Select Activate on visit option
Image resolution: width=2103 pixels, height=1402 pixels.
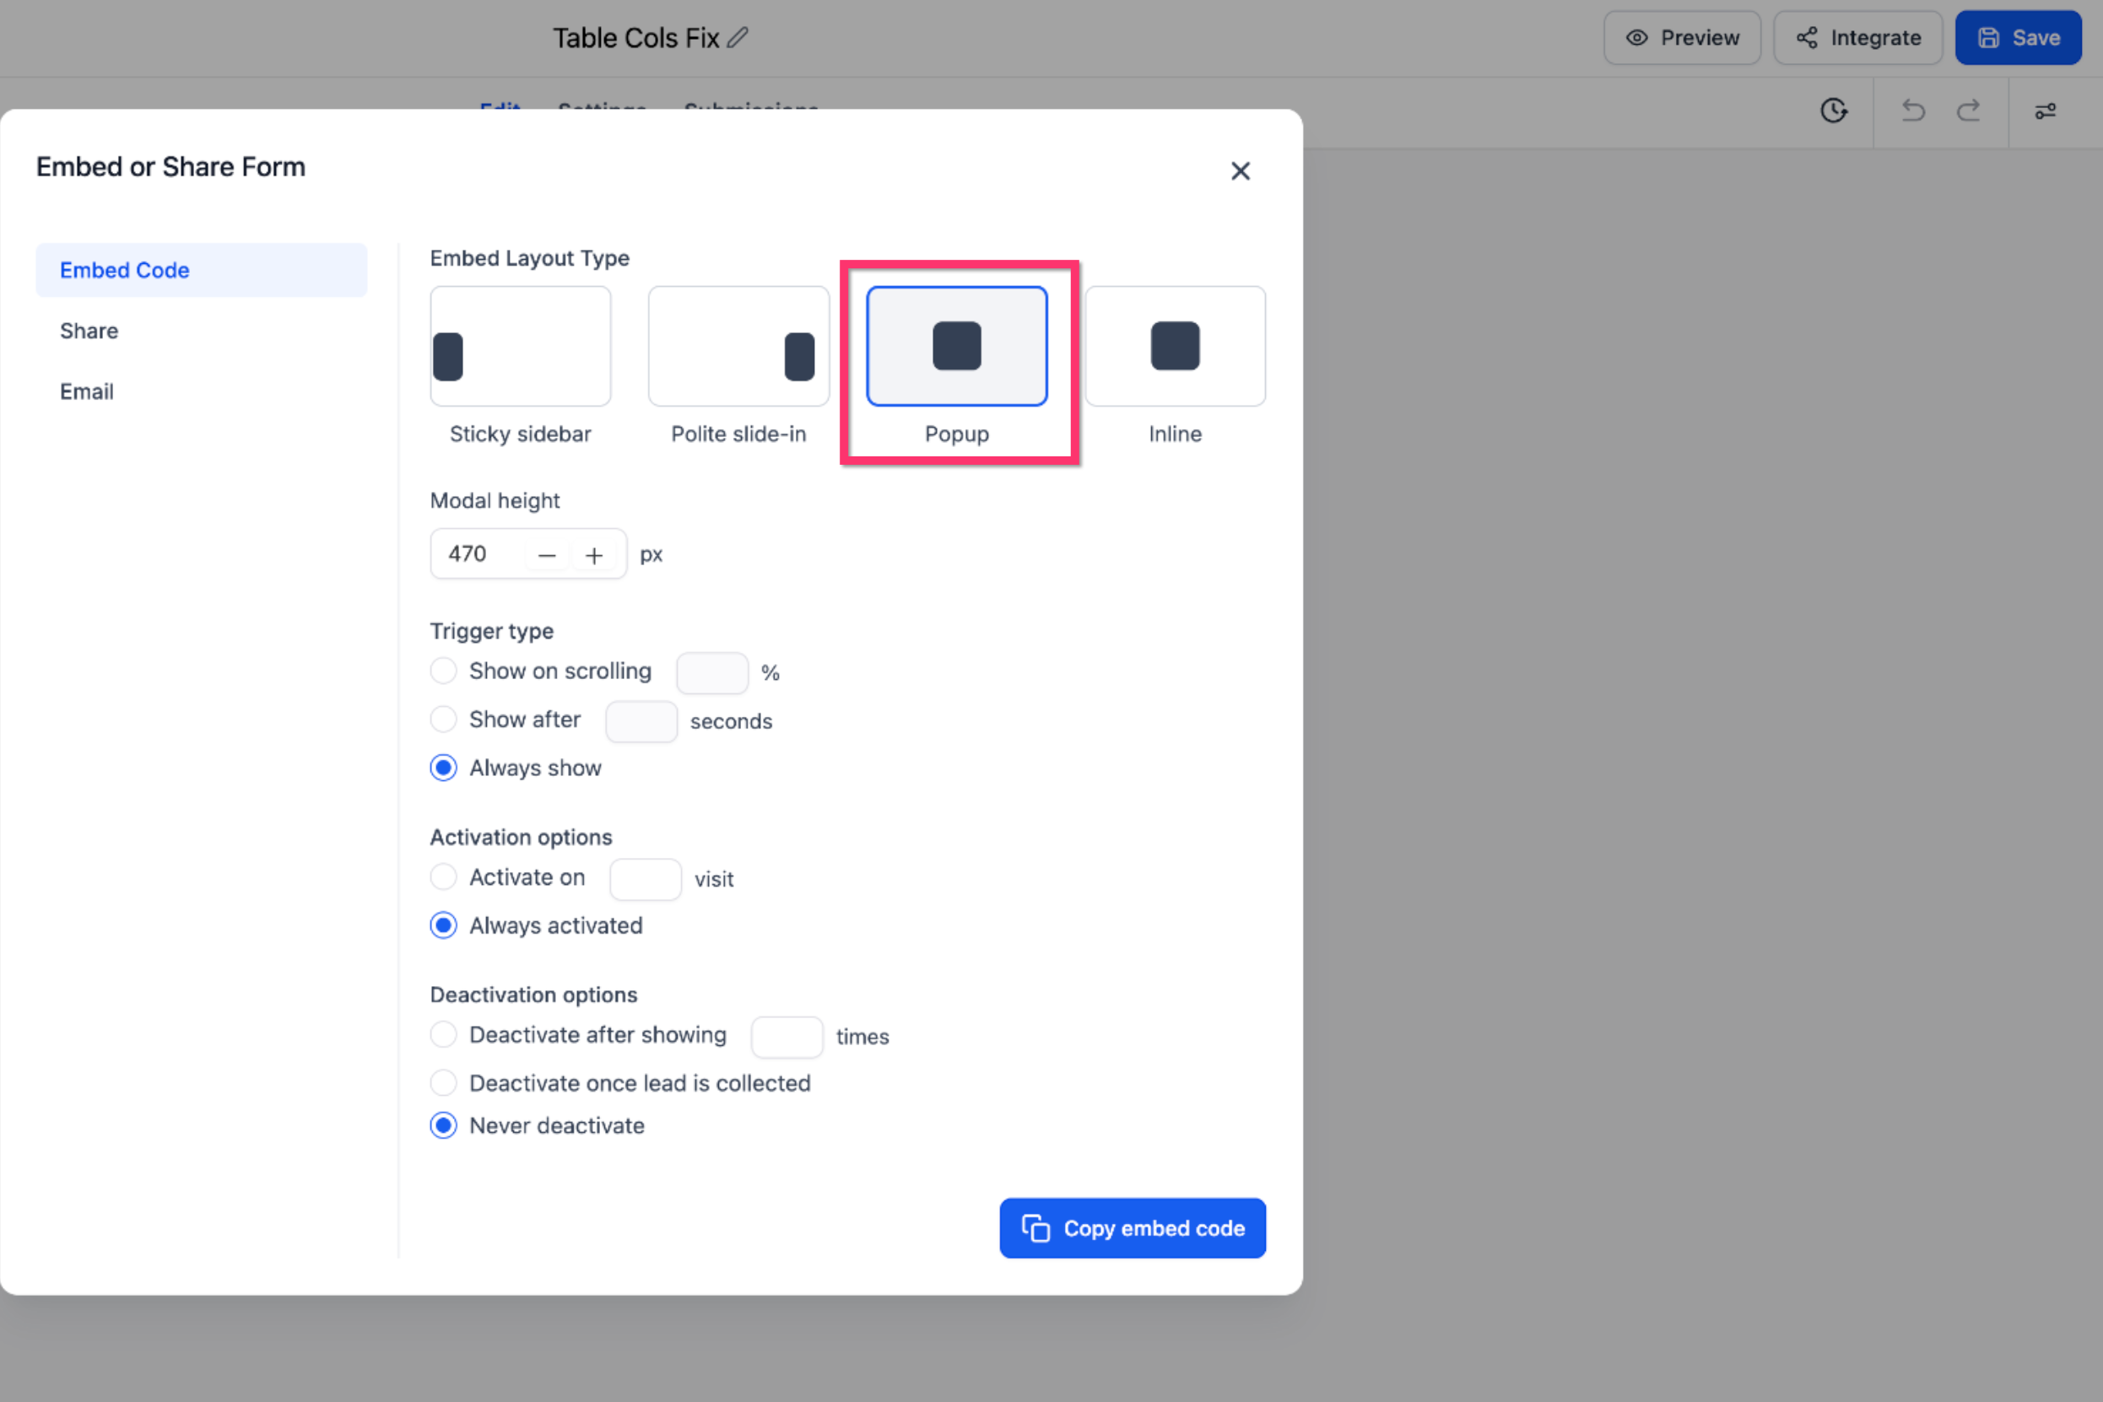click(x=444, y=877)
